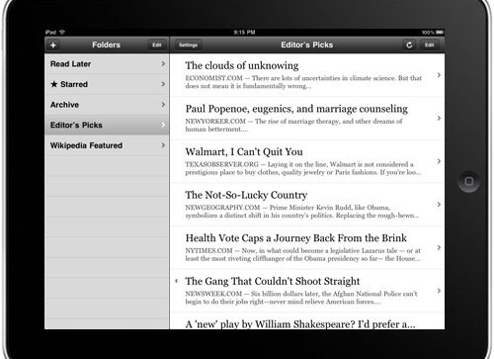Expand chevron on Read Later row
494x359 pixels.
coord(163,63)
